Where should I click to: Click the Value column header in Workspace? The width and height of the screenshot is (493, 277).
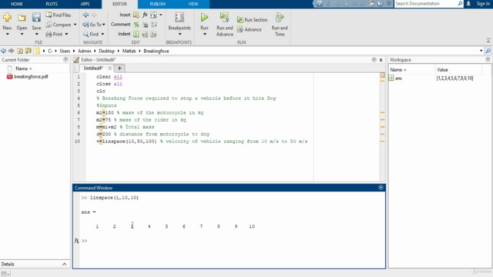(x=442, y=70)
